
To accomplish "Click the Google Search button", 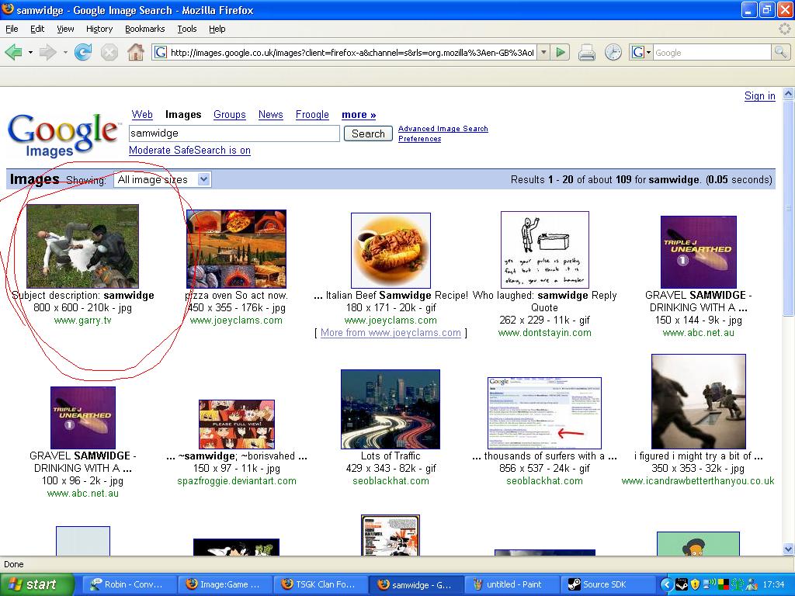I will [x=368, y=133].
